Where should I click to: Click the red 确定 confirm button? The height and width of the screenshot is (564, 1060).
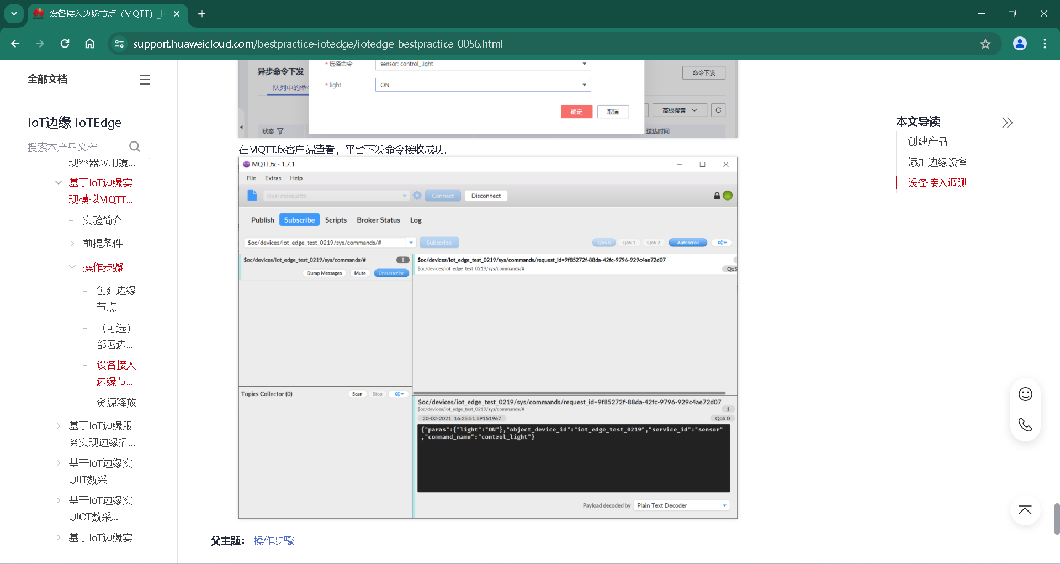coord(576,112)
